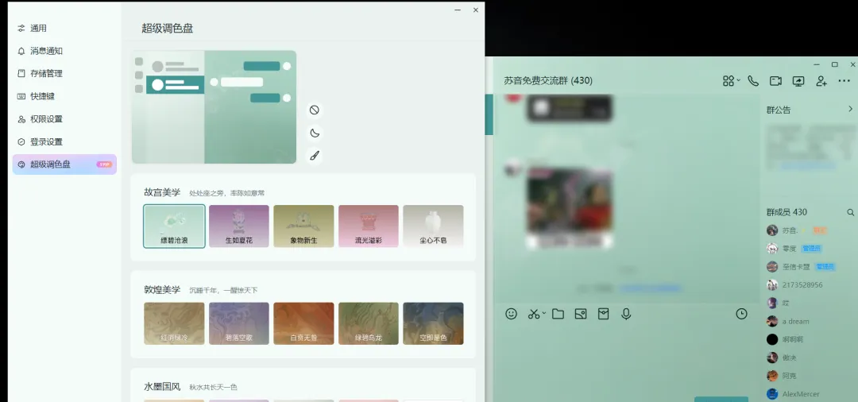
Task: Open custom color with the brush icon
Action: pyautogui.click(x=315, y=156)
